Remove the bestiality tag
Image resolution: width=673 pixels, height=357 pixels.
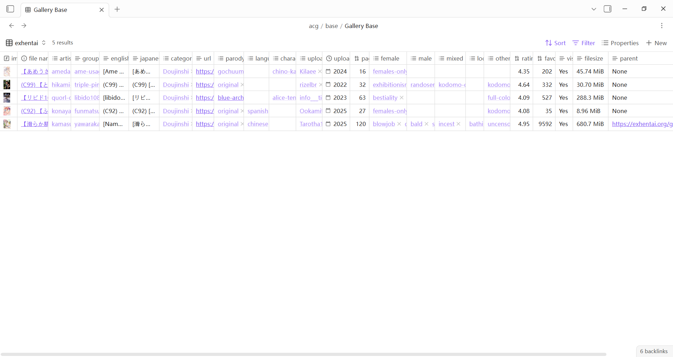[402, 98]
